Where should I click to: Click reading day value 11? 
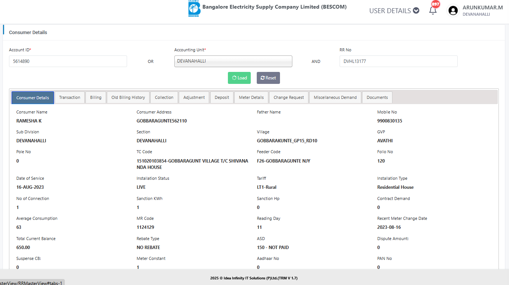click(x=259, y=227)
